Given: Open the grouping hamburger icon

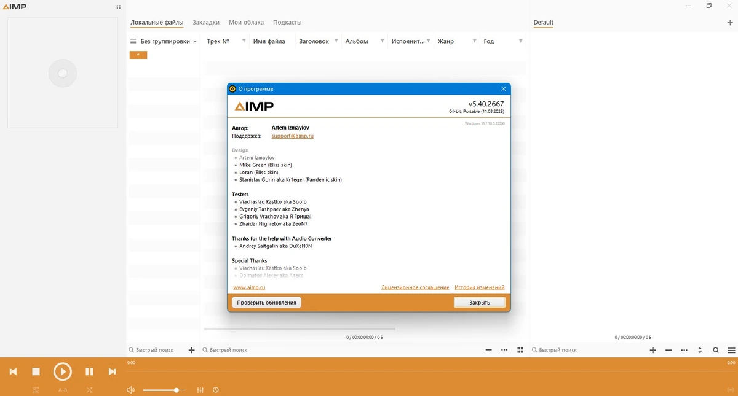Looking at the screenshot, I should click(x=133, y=41).
